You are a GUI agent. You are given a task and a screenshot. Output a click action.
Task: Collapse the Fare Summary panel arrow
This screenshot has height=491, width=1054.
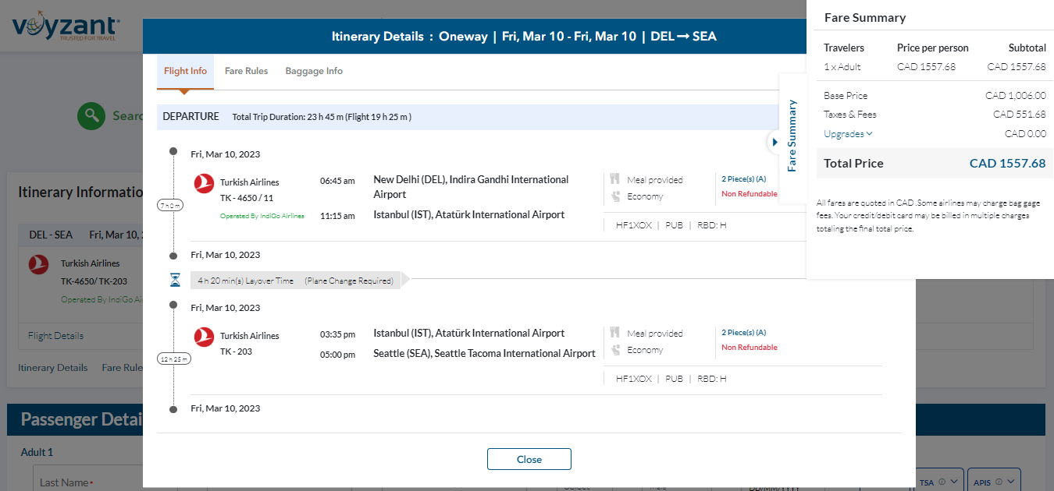(774, 142)
